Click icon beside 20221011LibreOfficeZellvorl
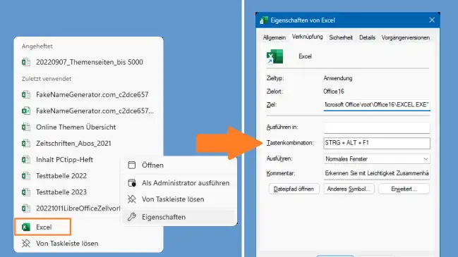 pyautogui.click(x=25, y=208)
